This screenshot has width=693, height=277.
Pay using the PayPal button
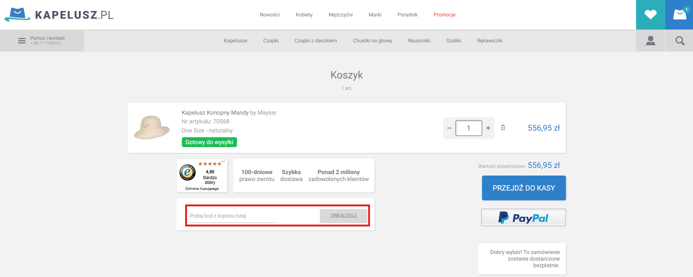523,218
